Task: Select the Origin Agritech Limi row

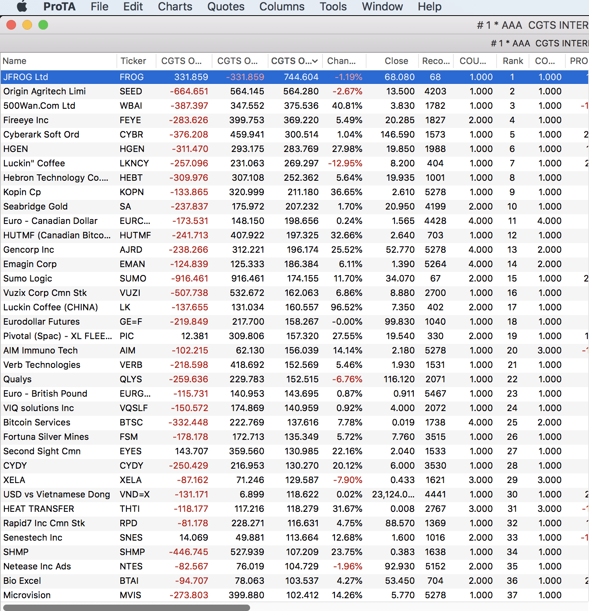Action: pos(294,91)
